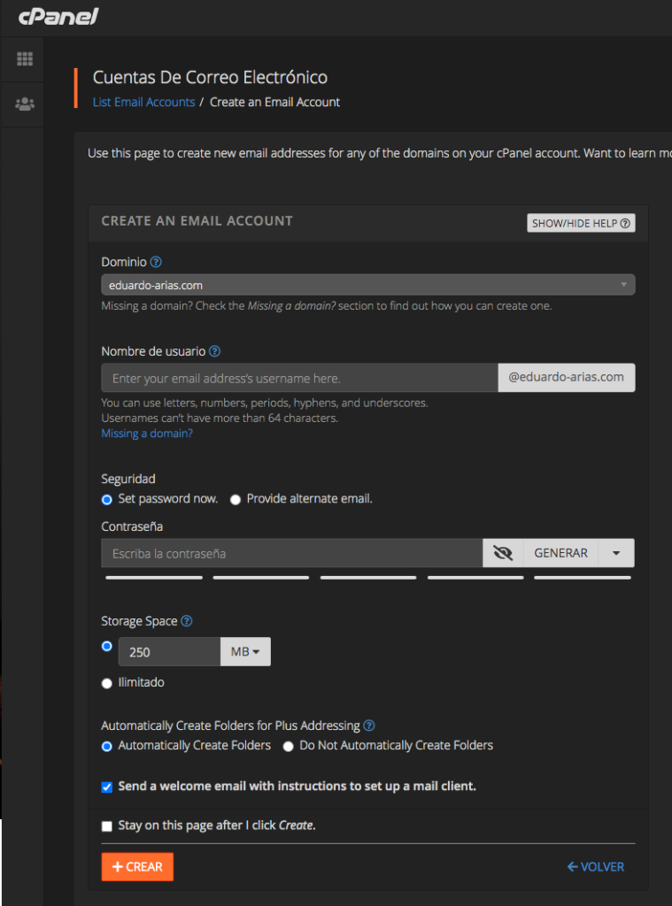This screenshot has height=906, width=672.
Task: Click the Contraseña field label
Action: (x=132, y=526)
